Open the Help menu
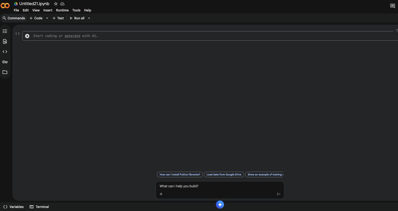 pyautogui.click(x=88, y=10)
